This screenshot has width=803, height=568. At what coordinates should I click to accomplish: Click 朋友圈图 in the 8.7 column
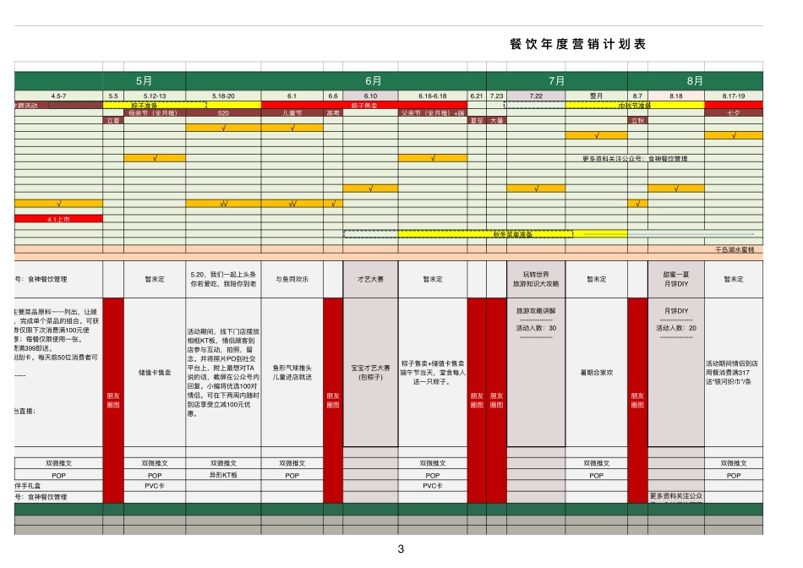(637, 400)
